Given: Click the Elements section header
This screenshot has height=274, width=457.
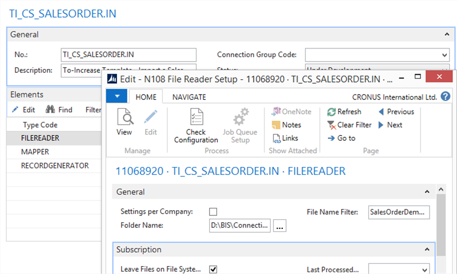Looking at the screenshot, I should (54, 95).
